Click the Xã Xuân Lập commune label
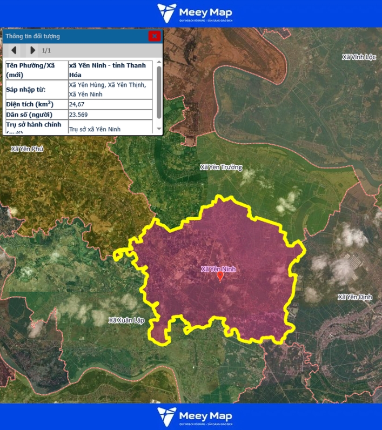This screenshot has width=382, height=430. (x=126, y=320)
